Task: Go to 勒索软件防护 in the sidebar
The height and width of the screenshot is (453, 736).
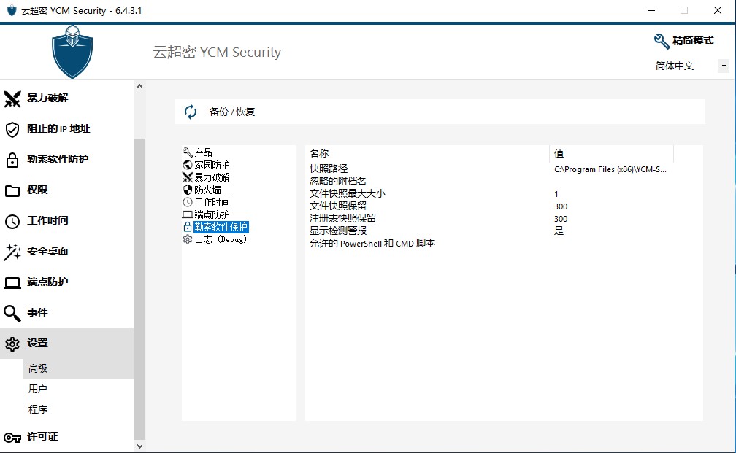Action: [x=58, y=159]
